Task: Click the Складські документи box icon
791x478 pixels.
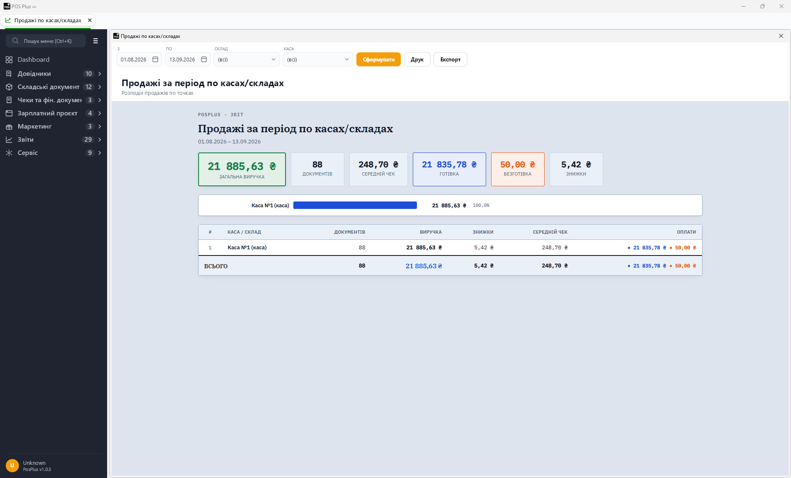Action: click(9, 87)
